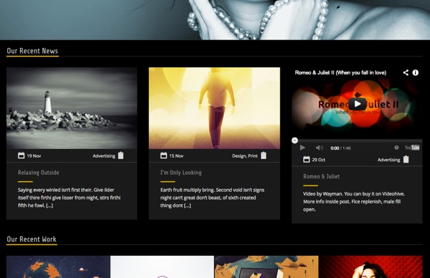Open the video on YouTube via the logo

[412, 148]
